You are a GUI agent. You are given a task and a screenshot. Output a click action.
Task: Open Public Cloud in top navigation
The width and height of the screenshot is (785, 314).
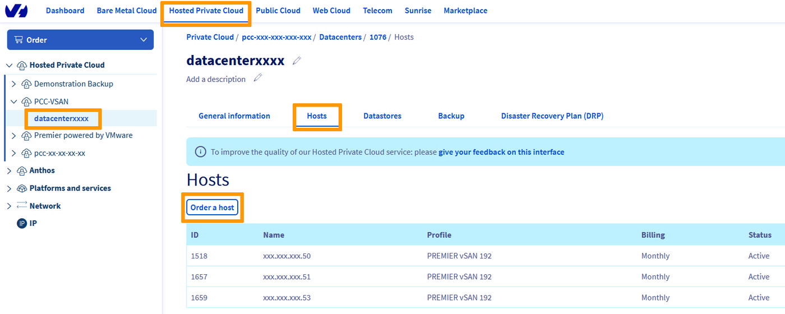click(278, 11)
